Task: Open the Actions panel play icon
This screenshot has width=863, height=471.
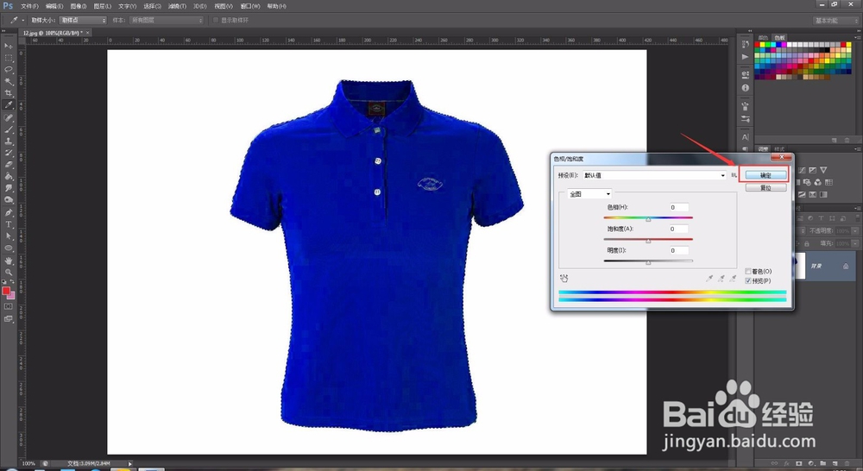Action: [746, 57]
